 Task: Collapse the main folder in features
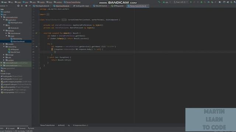6,36
